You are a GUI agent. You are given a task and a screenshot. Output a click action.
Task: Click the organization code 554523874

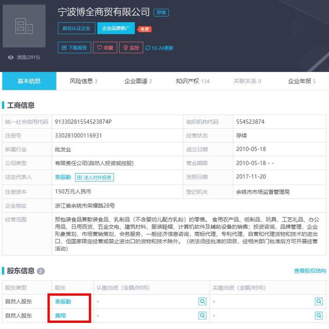(250, 122)
